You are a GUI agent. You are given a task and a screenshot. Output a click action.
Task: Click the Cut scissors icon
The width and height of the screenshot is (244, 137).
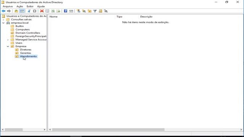[29, 11]
